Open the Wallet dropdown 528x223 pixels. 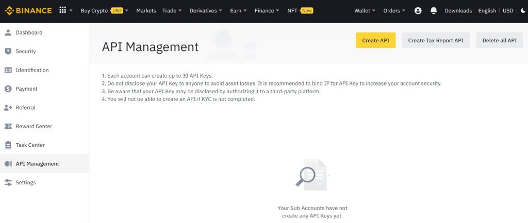coord(365,11)
